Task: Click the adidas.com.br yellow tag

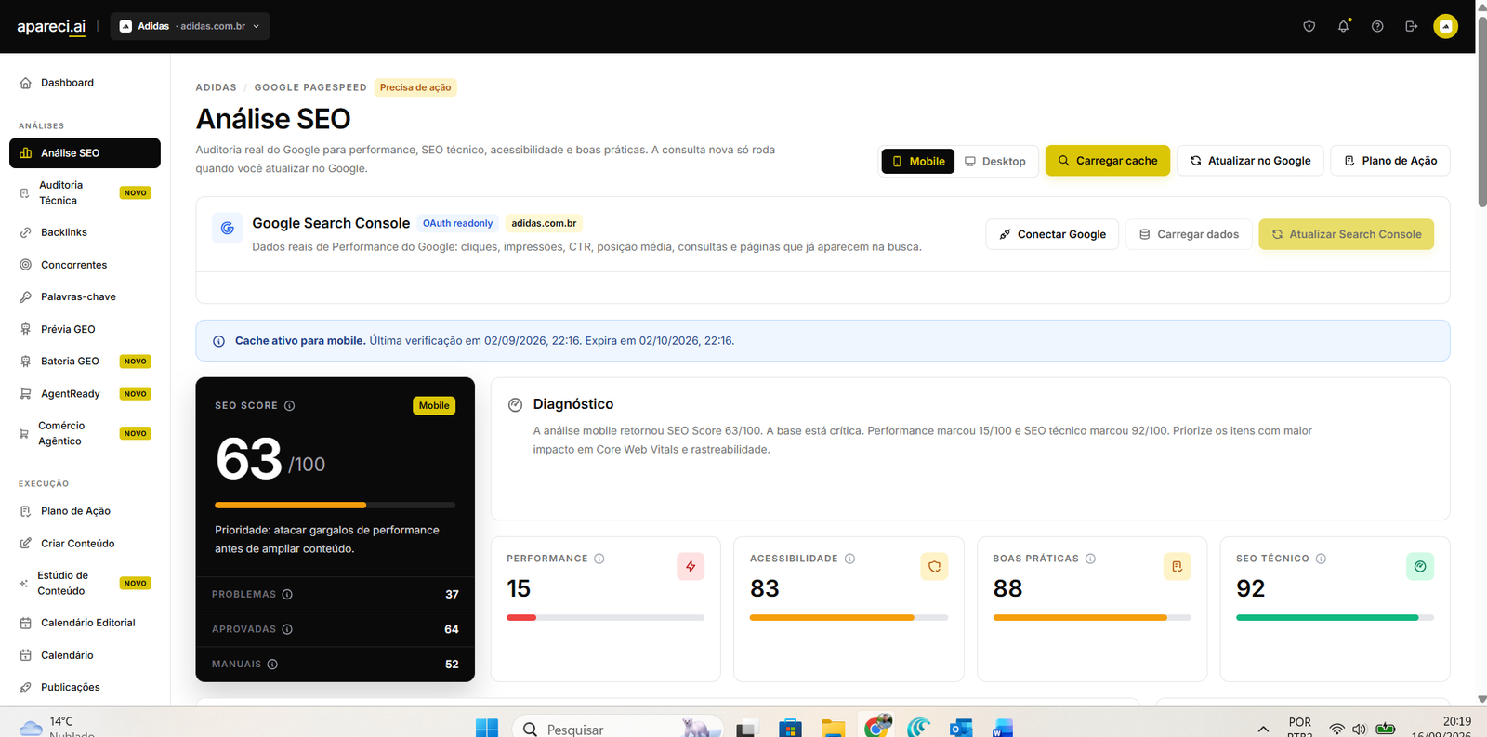Action: click(x=544, y=223)
